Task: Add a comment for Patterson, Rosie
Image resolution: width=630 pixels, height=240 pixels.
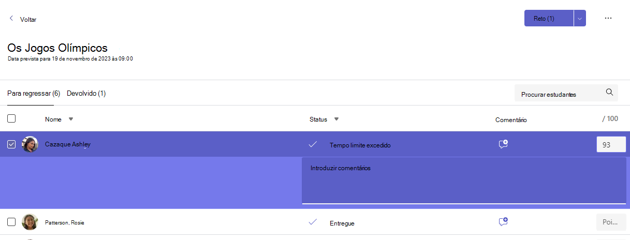Action: (503, 222)
